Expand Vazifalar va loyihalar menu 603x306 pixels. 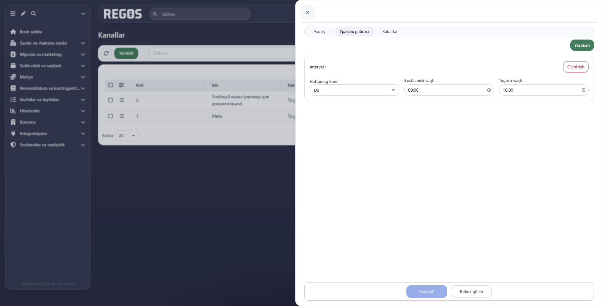(x=48, y=99)
